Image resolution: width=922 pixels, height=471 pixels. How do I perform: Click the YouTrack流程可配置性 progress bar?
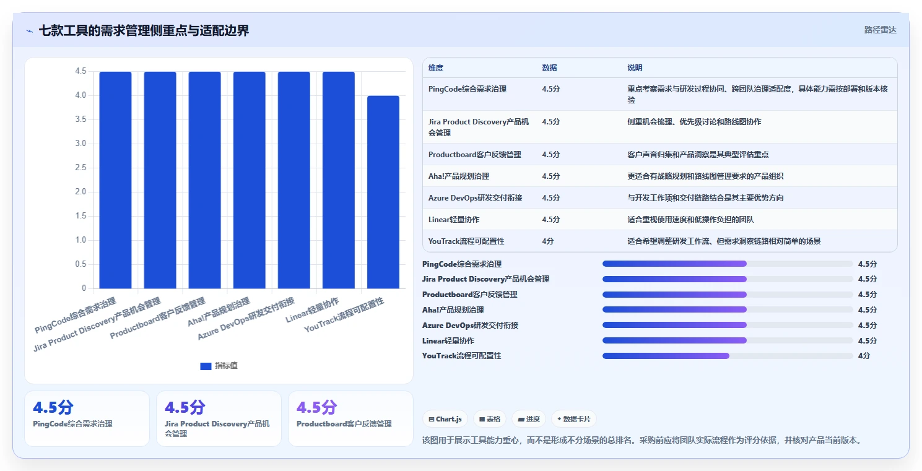click(x=728, y=356)
